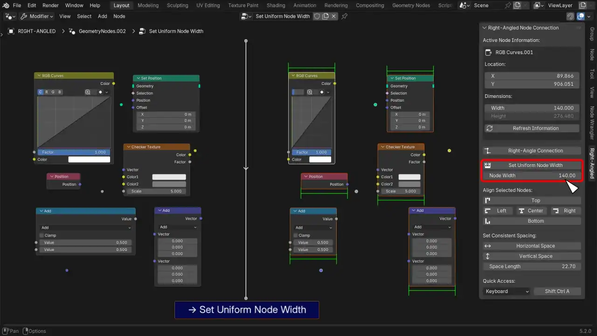Toggle the snapping magnet icon
Screen dimensions: 597x336
click(x=570, y=16)
